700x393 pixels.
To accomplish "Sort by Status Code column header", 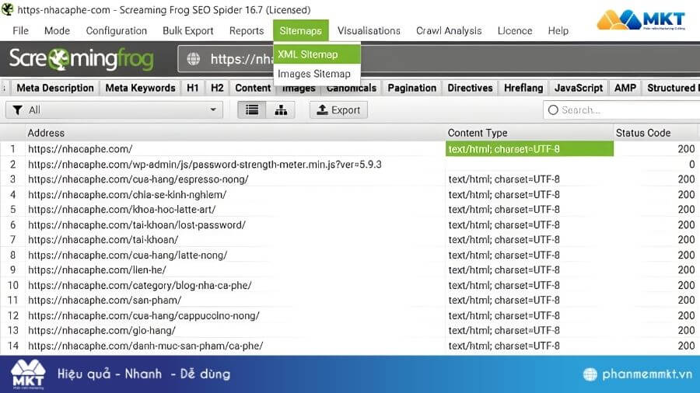I will pyautogui.click(x=642, y=133).
